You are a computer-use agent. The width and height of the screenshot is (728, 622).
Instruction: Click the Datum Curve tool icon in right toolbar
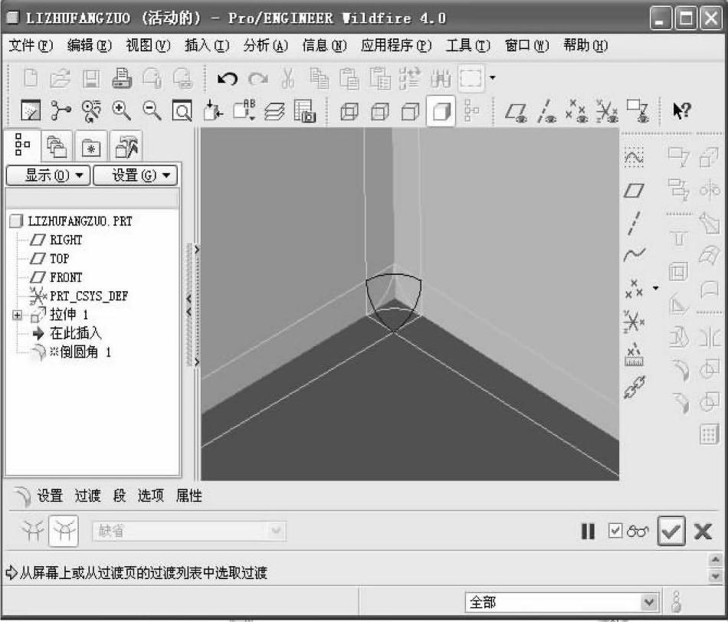pos(634,254)
